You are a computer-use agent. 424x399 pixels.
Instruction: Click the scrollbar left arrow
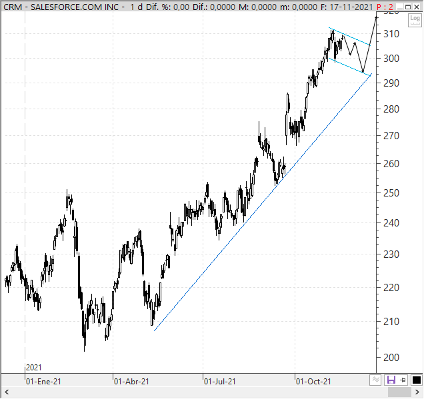pyautogui.click(x=7, y=392)
